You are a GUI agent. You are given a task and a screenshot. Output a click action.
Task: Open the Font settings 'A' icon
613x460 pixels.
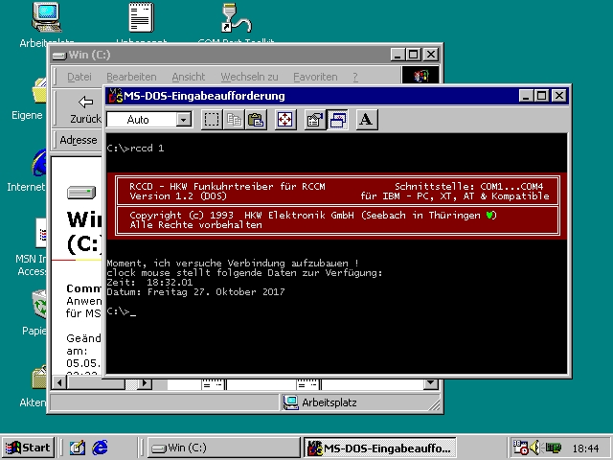tap(367, 120)
